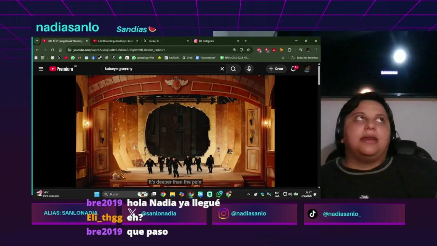The height and width of the screenshot is (246, 437).
Task: Open the Steam bookmark icon
Action: tap(100, 58)
